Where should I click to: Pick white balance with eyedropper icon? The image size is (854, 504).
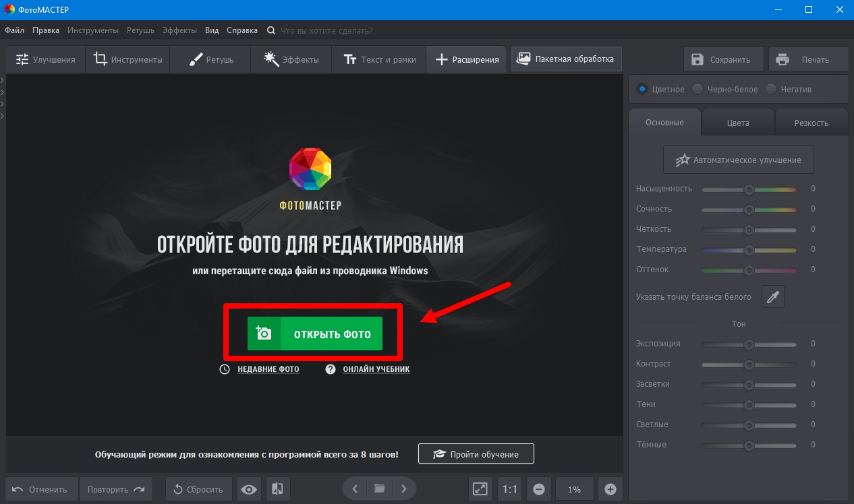pos(773,296)
